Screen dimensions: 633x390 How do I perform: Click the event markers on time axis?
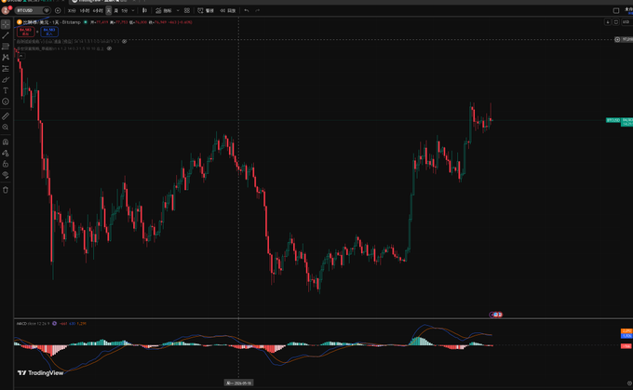point(496,315)
